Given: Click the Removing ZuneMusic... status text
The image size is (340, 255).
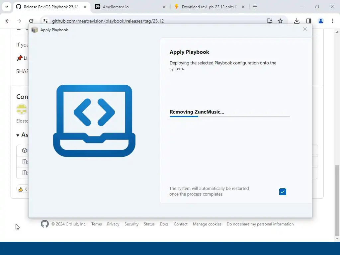Looking at the screenshot, I should (x=197, y=112).
